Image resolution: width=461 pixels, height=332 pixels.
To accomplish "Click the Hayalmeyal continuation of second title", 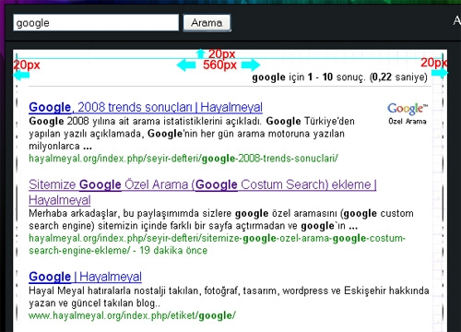I will pos(60,200).
